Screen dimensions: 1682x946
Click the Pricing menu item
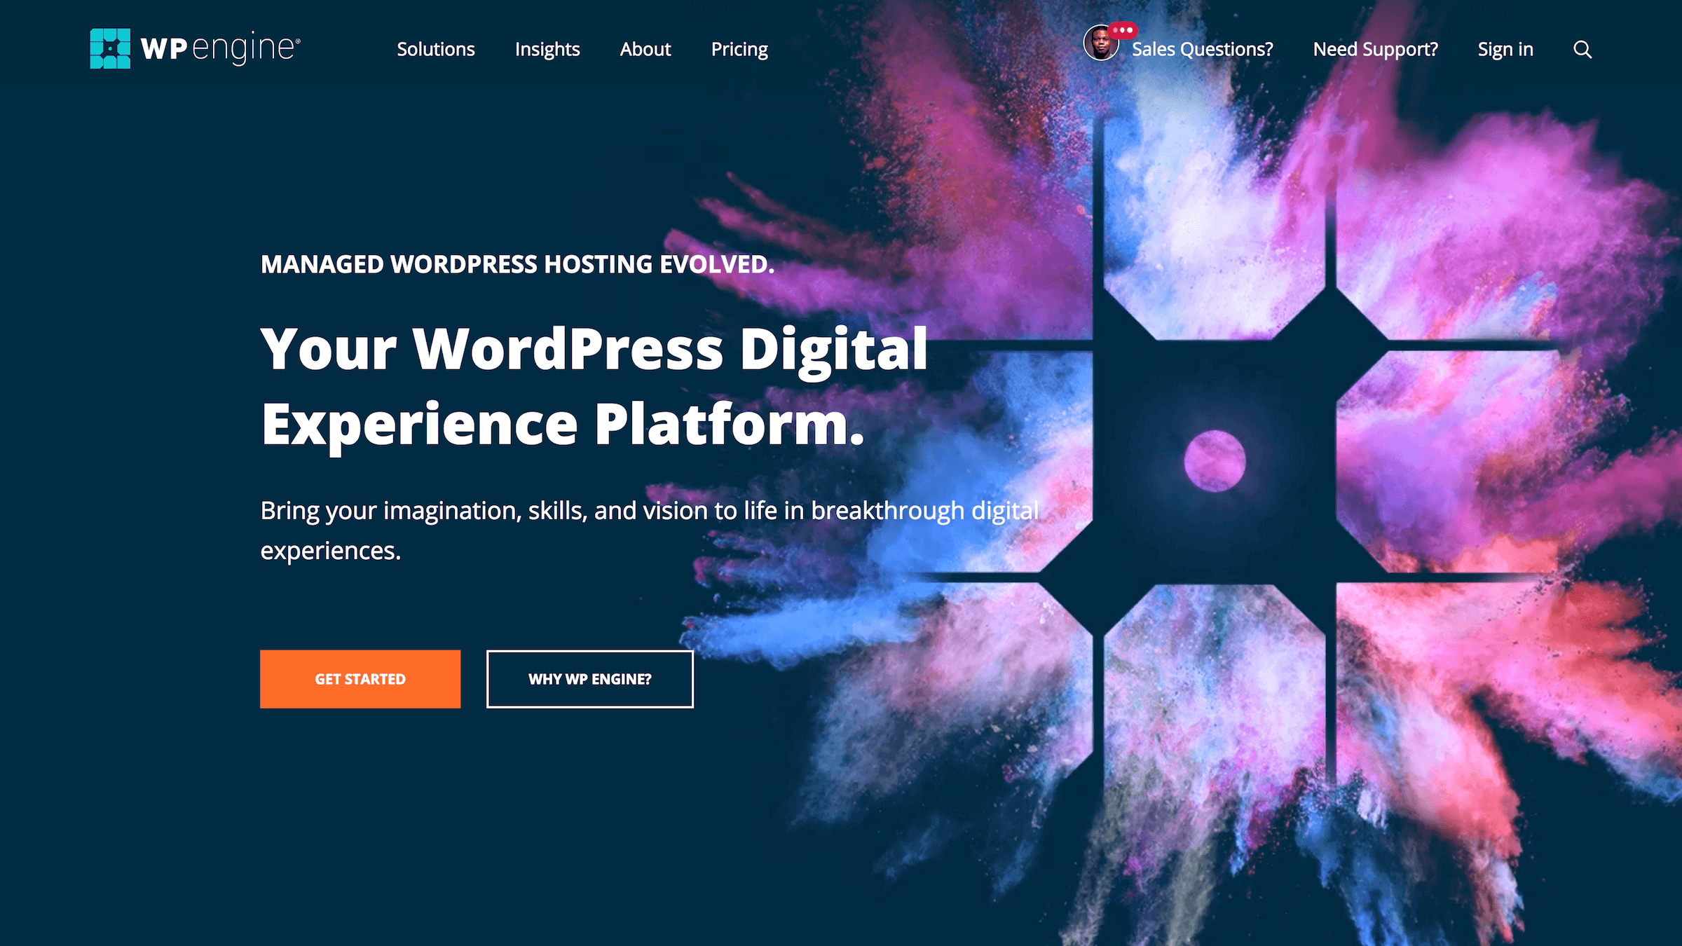[739, 48]
